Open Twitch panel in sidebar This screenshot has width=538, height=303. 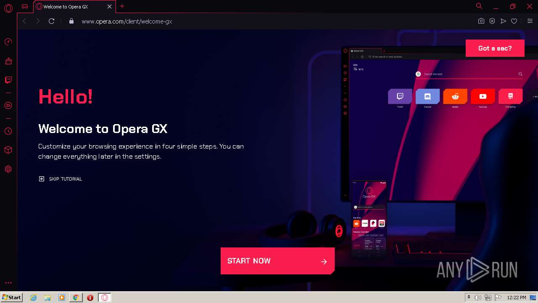[x=8, y=80]
